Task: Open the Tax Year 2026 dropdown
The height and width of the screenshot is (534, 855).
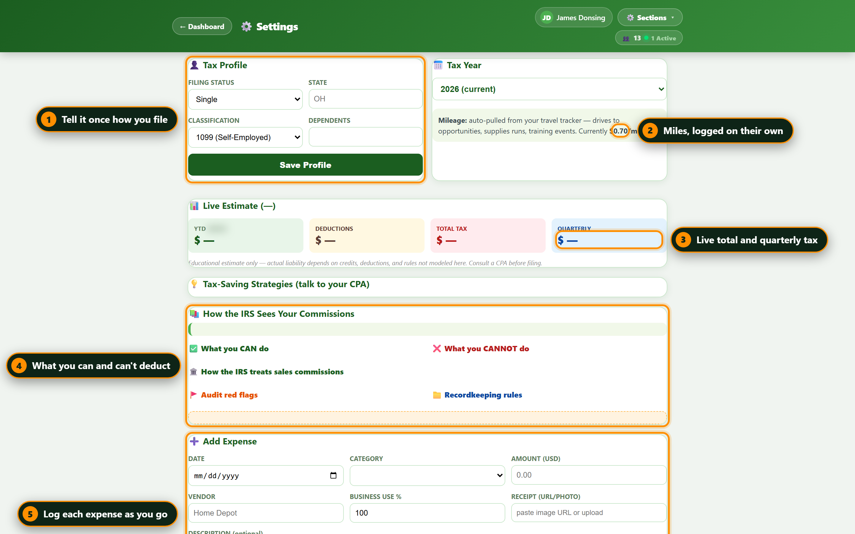Action: (550, 89)
